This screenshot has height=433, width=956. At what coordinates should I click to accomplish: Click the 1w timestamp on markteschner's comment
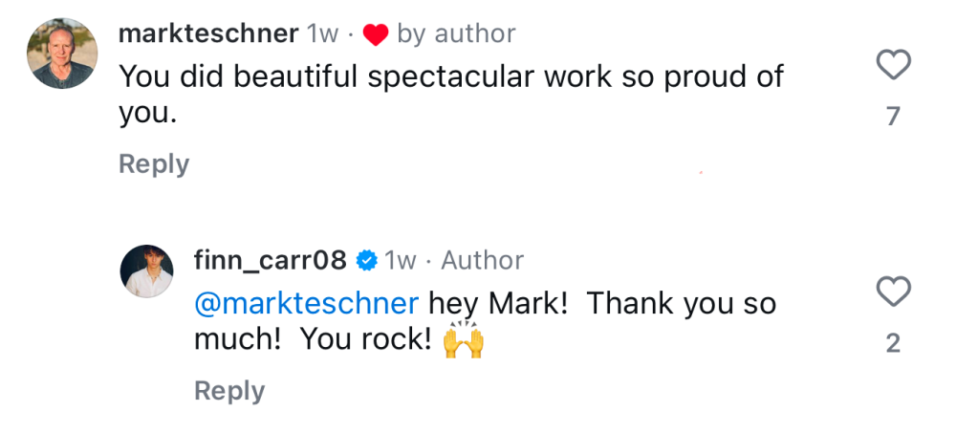coord(323,33)
